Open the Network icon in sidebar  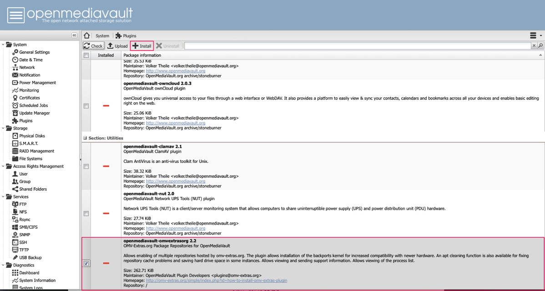coord(15,67)
